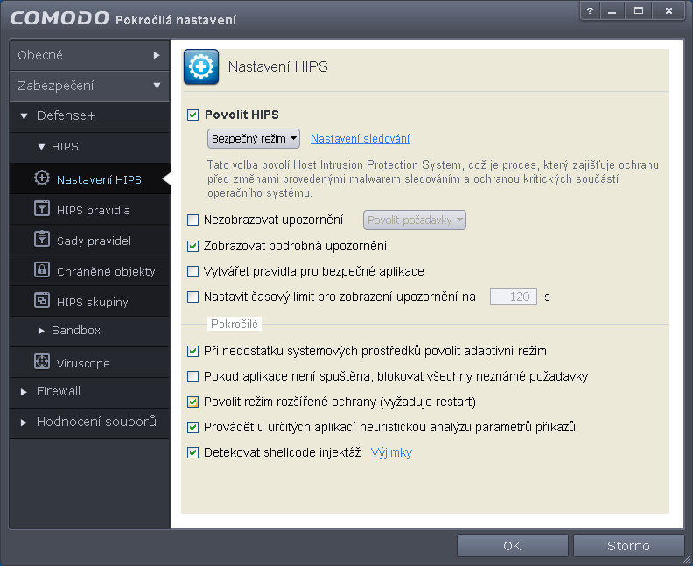This screenshot has height=566, width=693.
Task: Cancel with the Storno button
Action: coord(628,546)
